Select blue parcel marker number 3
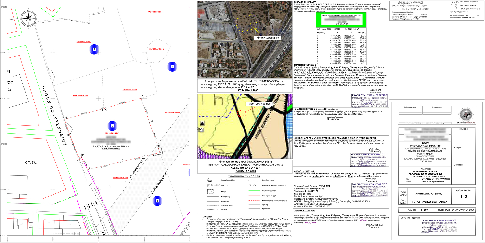Image resolution: width=485 pixels, height=243 pixels. (94, 49)
